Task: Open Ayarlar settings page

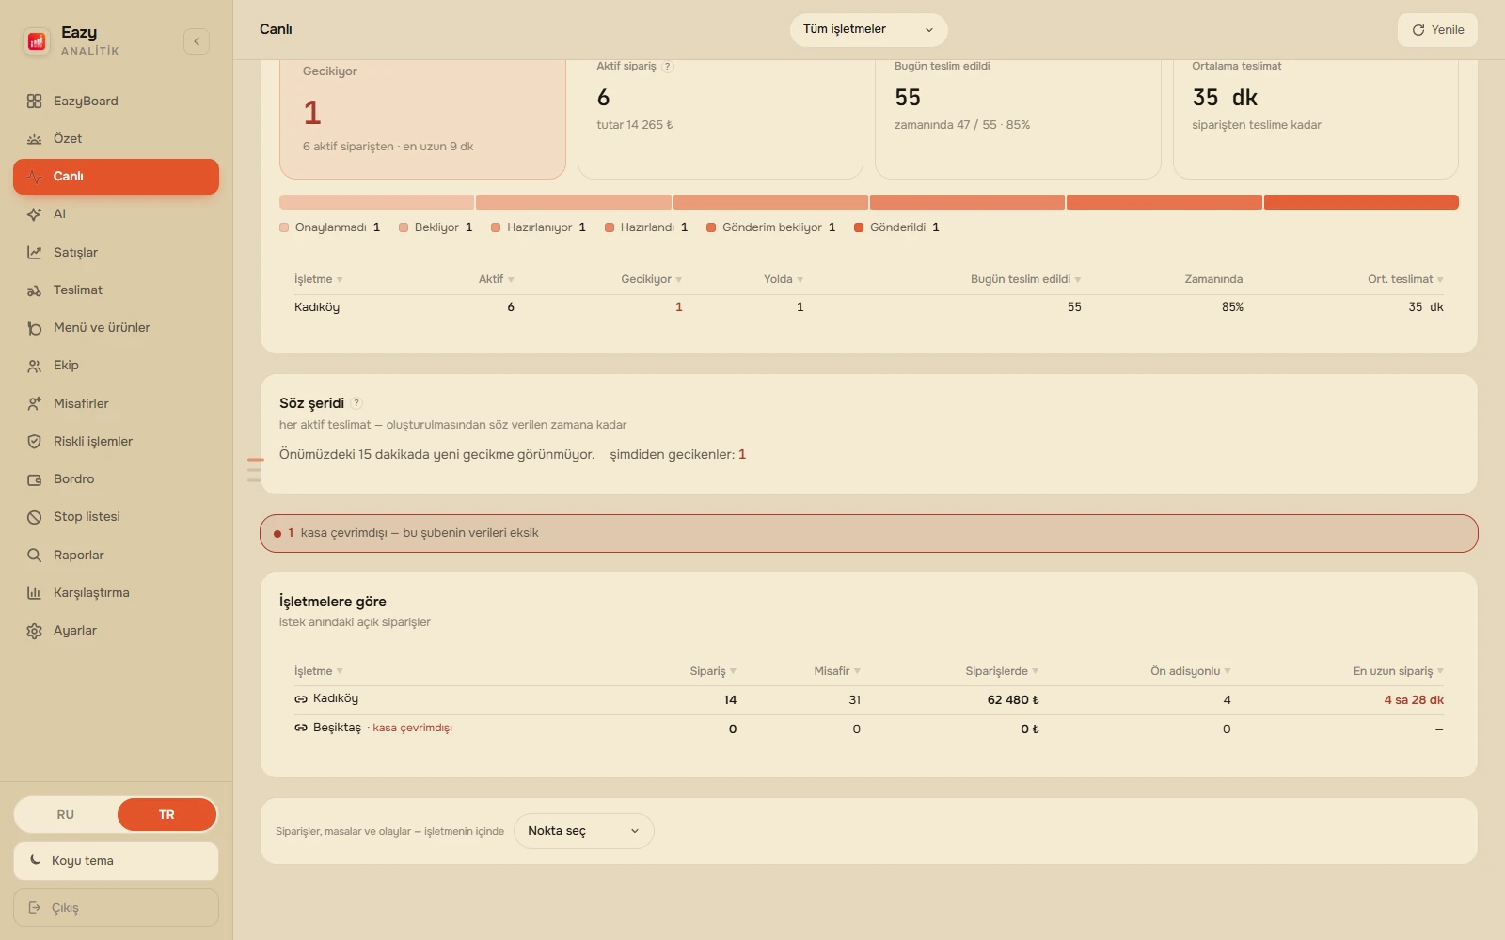Action: click(116, 631)
